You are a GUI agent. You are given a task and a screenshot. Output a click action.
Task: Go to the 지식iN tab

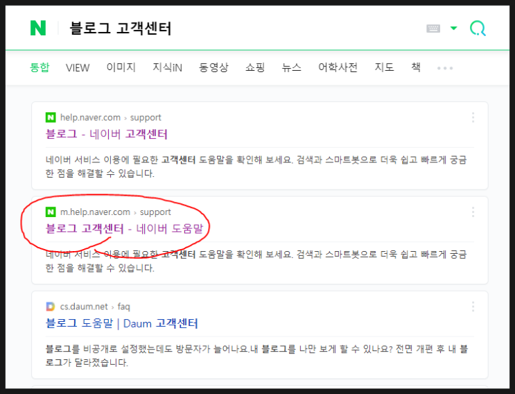coord(167,67)
